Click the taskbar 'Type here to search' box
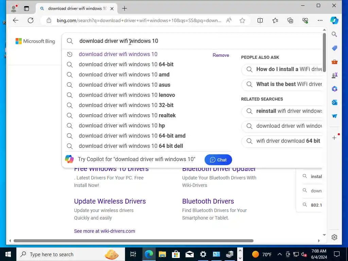348x261 pixels. (x=71, y=254)
